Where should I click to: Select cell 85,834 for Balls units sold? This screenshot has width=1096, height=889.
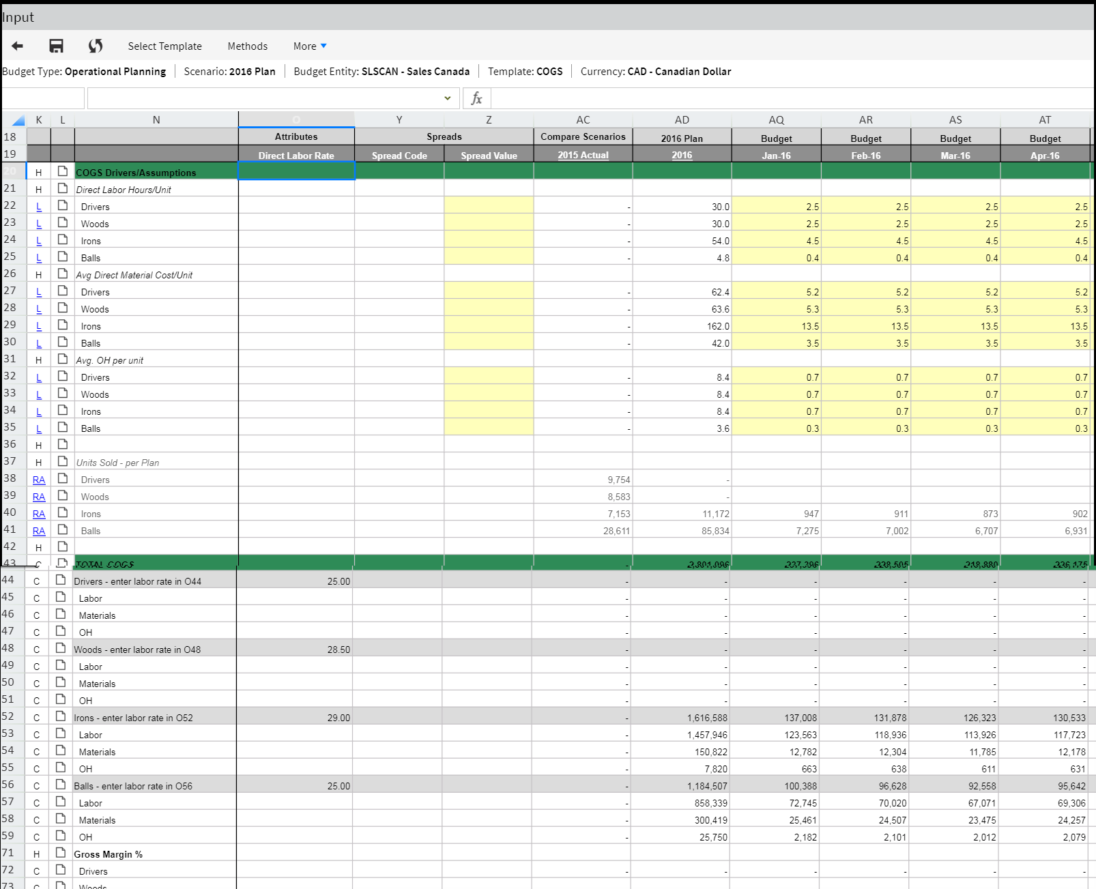coord(682,530)
